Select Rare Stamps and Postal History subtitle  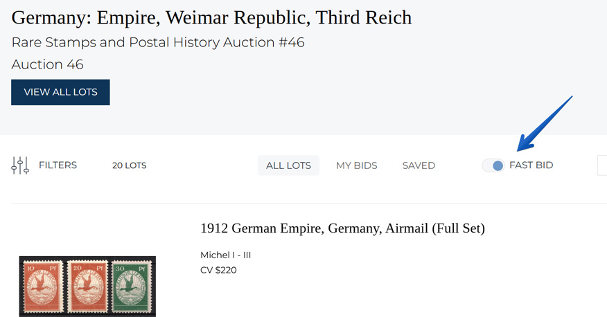pyautogui.click(x=158, y=42)
